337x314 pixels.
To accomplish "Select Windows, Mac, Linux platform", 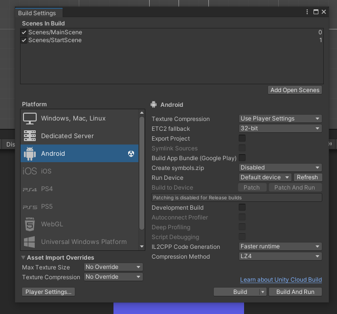I will coord(80,119).
